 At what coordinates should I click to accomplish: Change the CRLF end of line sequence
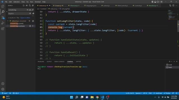(x=150, y=93)
